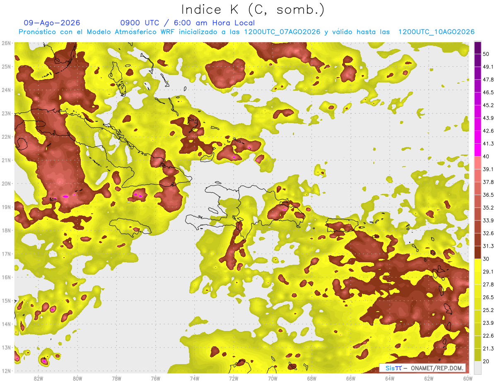Click the latitude axis label '22N'
The height and width of the screenshot is (384, 497).
7,137
